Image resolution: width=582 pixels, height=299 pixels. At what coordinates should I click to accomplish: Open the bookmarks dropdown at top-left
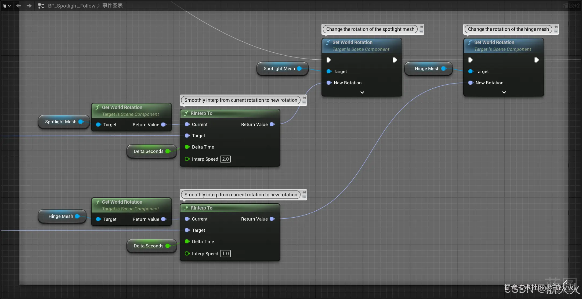tap(7, 6)
